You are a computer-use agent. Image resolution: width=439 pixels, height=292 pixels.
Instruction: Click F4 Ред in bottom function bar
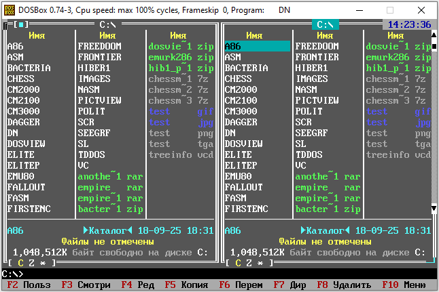(138, 285)
